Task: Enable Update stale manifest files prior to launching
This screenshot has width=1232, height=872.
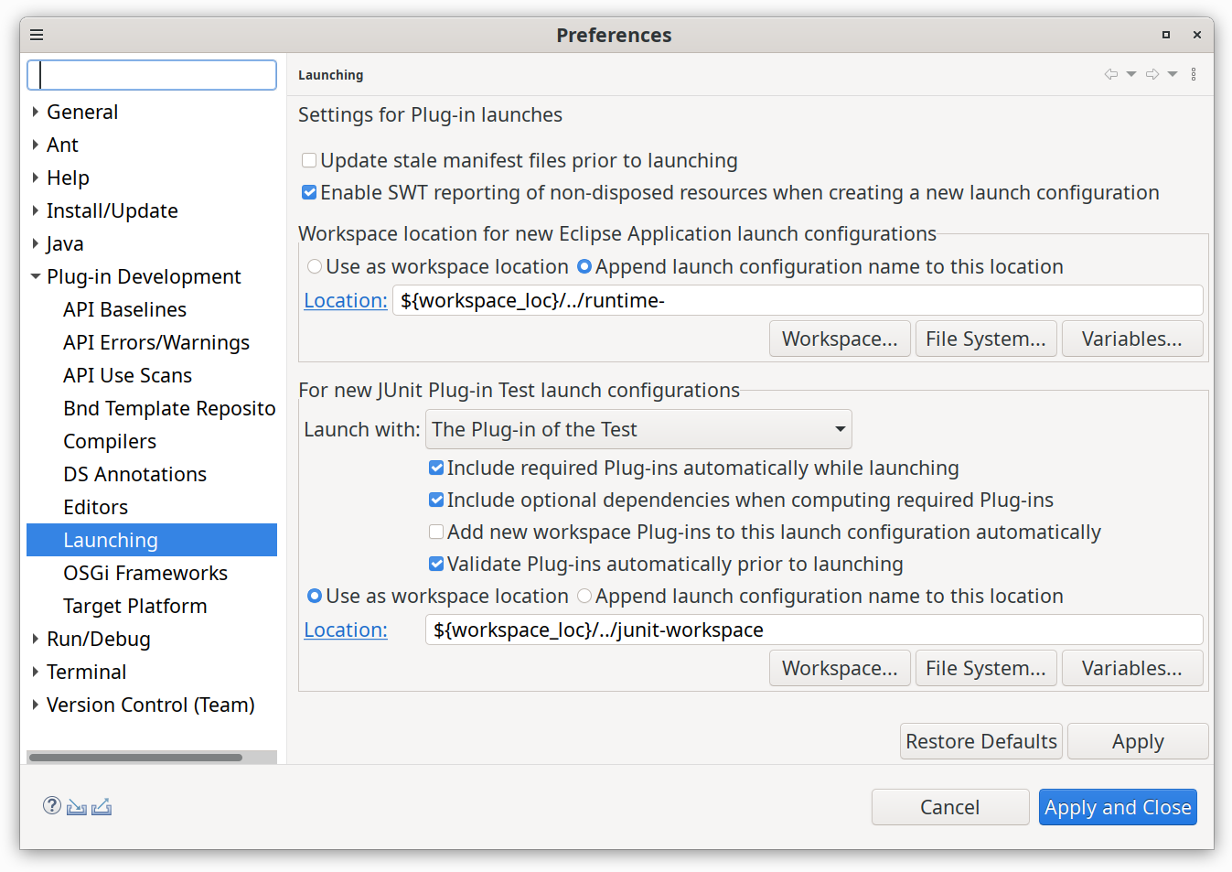Action: (308, 159)
